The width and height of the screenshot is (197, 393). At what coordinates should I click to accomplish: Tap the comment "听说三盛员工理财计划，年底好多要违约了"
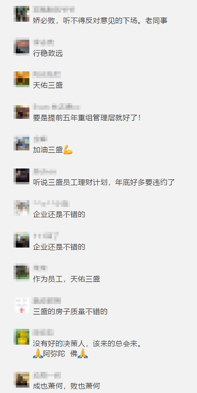pos(104,182)
